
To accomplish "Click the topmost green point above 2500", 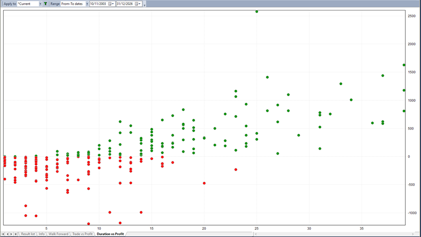I will 257,11.
